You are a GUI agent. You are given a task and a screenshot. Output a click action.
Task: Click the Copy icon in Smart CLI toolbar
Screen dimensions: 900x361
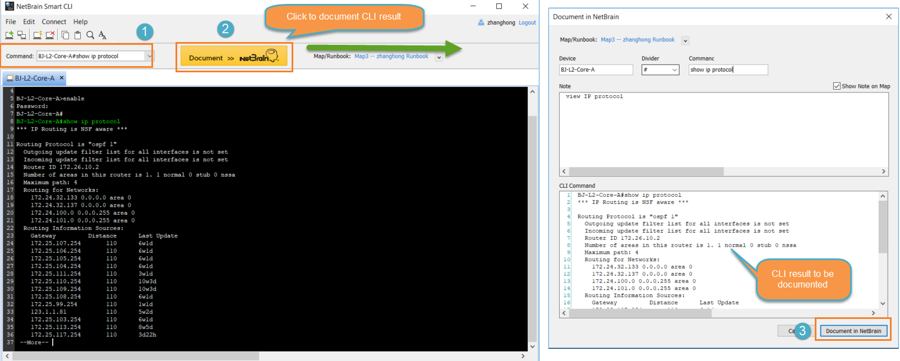65,35
